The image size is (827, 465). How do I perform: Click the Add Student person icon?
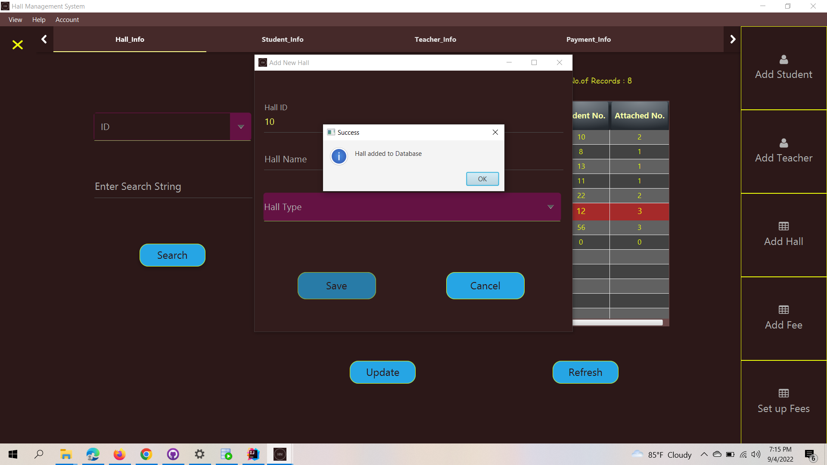coord(783,60)
